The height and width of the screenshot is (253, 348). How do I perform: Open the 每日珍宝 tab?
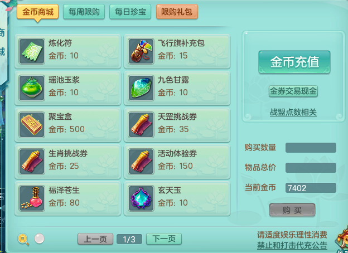[130, 12]
